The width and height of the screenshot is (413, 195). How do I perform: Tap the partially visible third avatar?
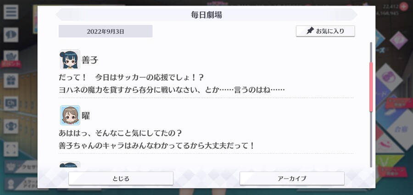70,164
